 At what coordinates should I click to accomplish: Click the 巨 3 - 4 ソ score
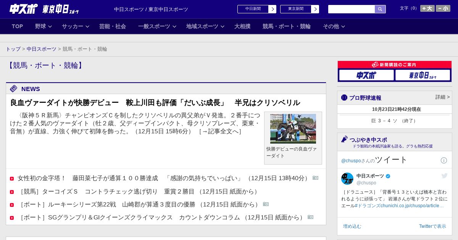click(395, 121)
